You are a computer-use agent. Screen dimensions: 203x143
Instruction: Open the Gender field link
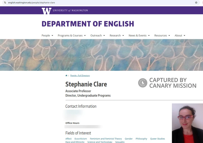coord(129,139)
